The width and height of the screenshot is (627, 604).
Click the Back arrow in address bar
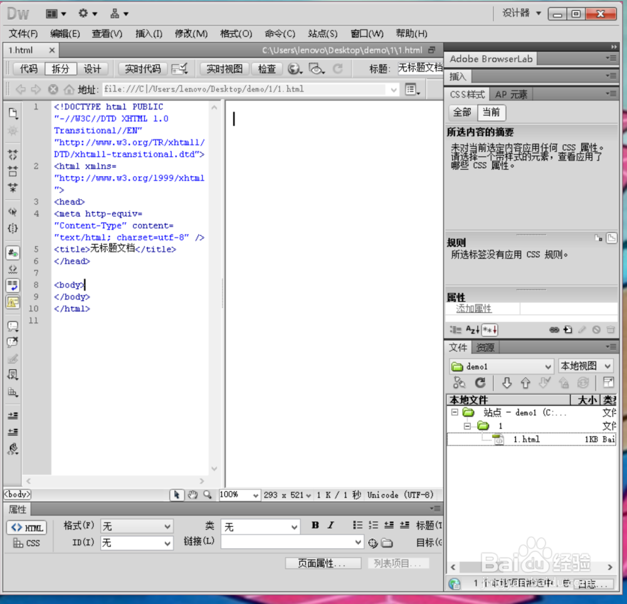click(21, 89)
